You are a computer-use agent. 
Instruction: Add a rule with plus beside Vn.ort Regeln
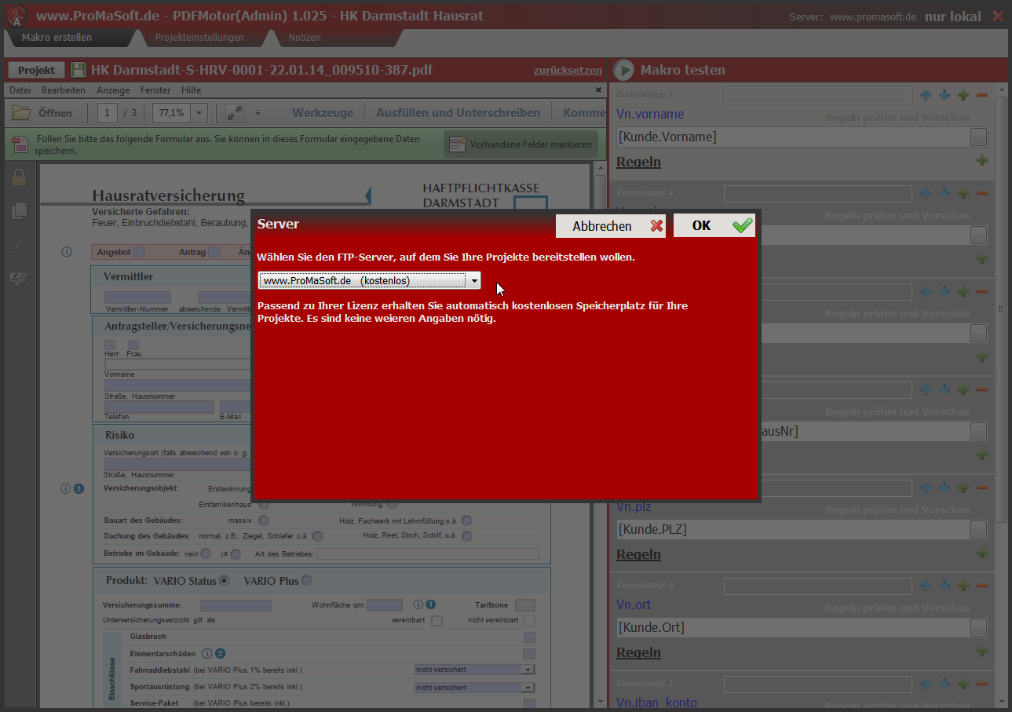(x=981, y=652)
